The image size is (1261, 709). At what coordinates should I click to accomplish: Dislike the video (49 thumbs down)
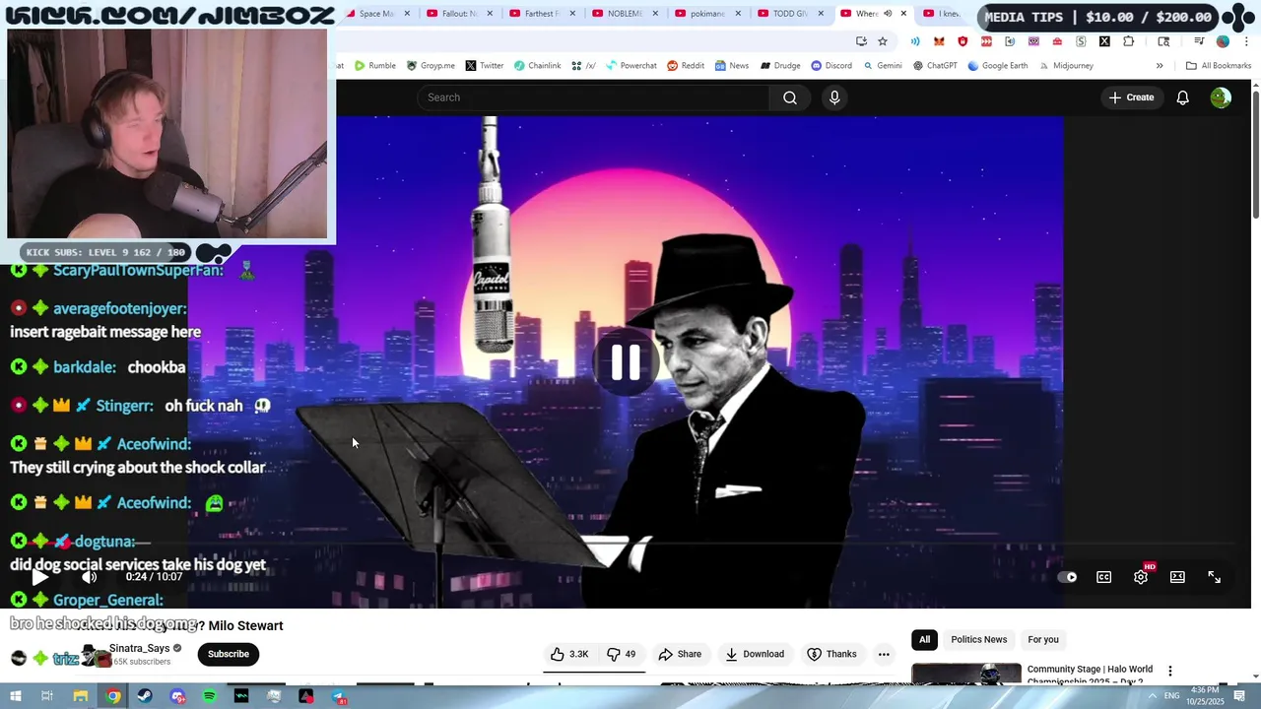click(622, 654)
